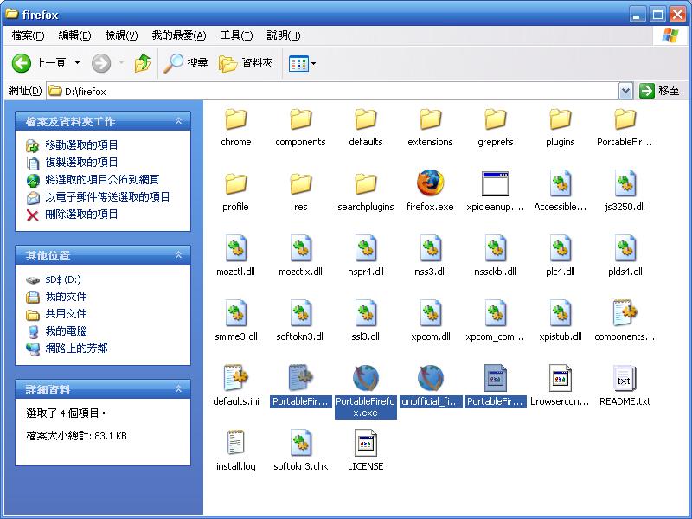Open the 檔案(F) menu
The height and width of the screenshot is (519, 692).
pyautogui.click(x=29, y=35)
